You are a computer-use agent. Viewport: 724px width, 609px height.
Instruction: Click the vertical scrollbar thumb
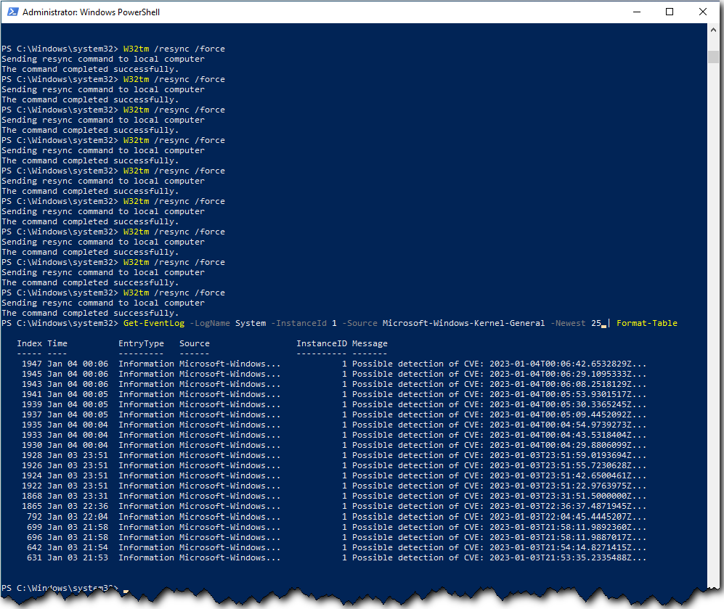point(713,57)
